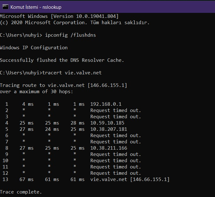Click 'Request timed out.' on hop 12
The height and width of the screenshot is (197, 215).
click(116, 173)
